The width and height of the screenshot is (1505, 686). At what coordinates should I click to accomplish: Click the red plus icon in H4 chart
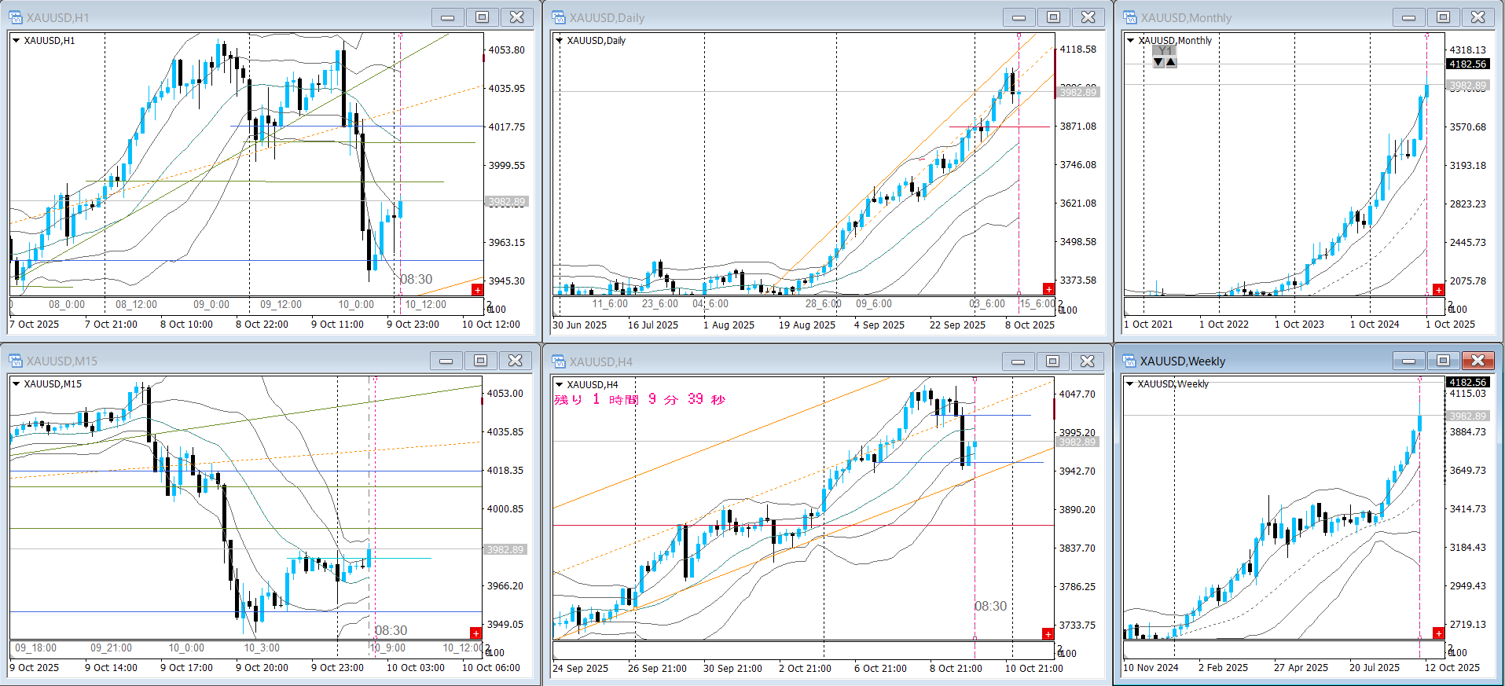click(x=1048, y=634)
